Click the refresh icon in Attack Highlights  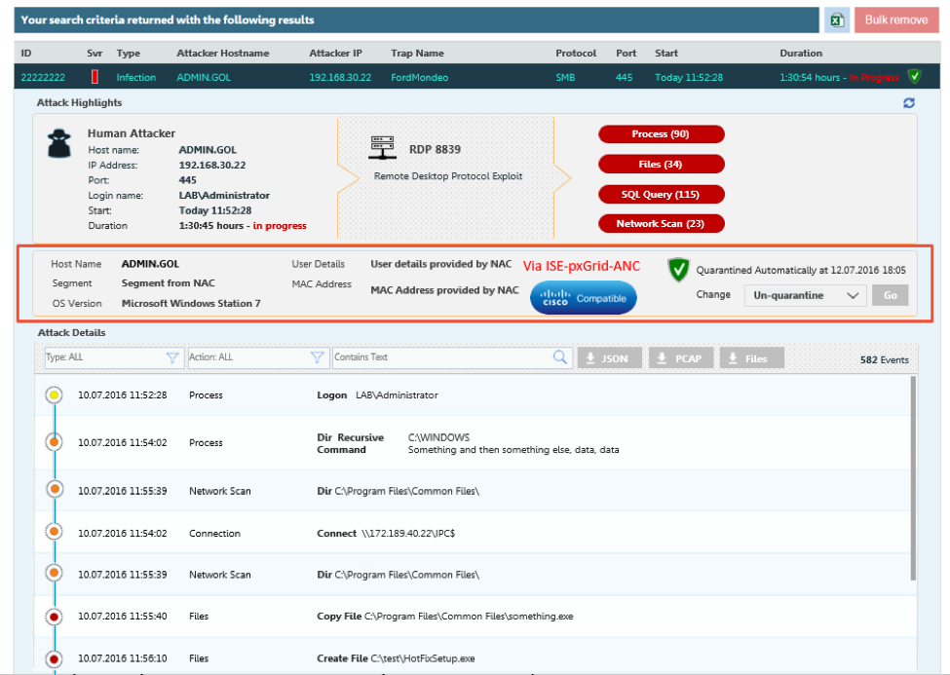[909, 103]
